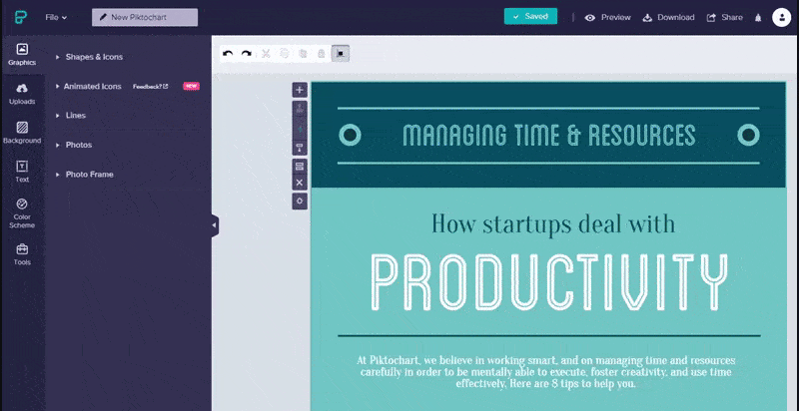Clone the current block
Image resolution: width=799 pixels, height=411 pixels.
[300, 167]
